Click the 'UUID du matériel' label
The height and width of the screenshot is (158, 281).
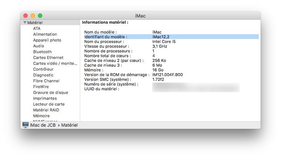[102, 89]
